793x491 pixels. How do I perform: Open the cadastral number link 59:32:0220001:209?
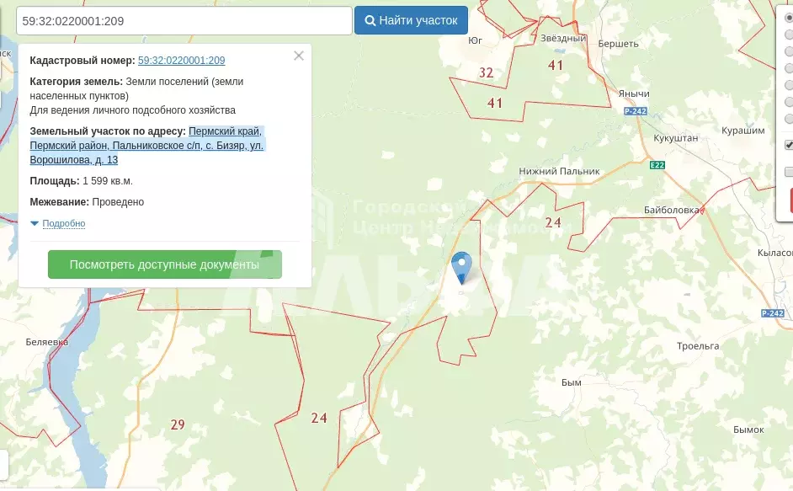181,61
